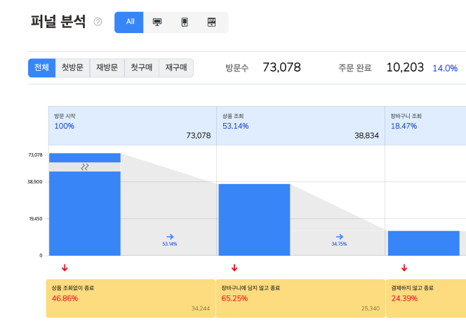Image resolution: width=466 pixels, height=326 pixels.
Task: Click the 34.75% conversion arrow
Action: 339,237
